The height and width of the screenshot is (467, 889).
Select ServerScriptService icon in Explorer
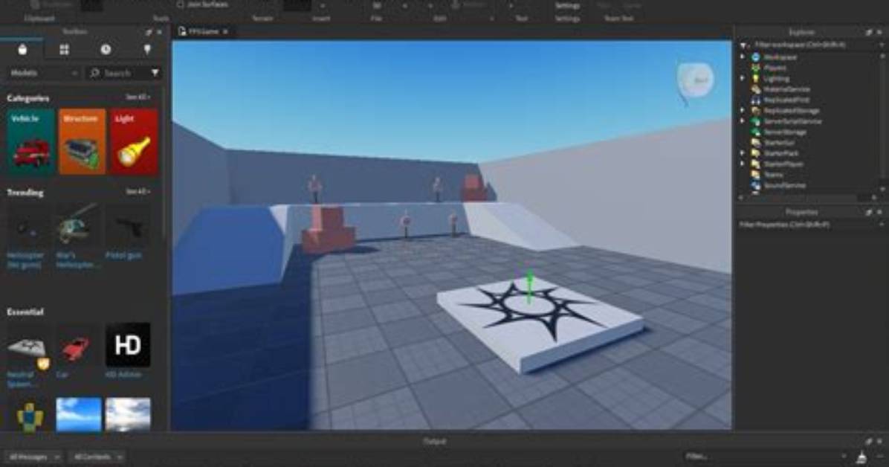click(x=756, y=121)
